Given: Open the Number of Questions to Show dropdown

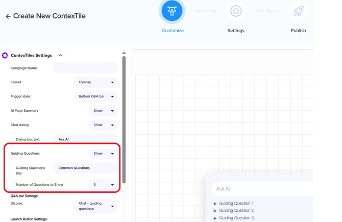Looking at the screenshot, I should [x=103, y=185].
